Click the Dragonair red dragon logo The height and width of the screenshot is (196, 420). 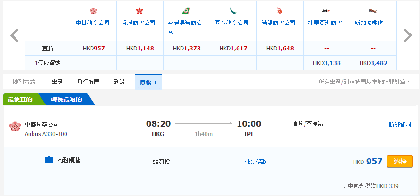coord(280,11)
